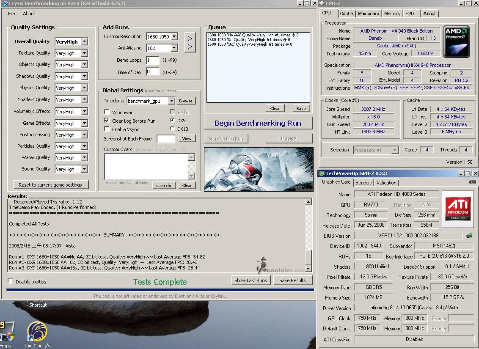Uncheck Clear Log Before Run
This screenshot has height=349, width=479.
click(x=107, y=120)
